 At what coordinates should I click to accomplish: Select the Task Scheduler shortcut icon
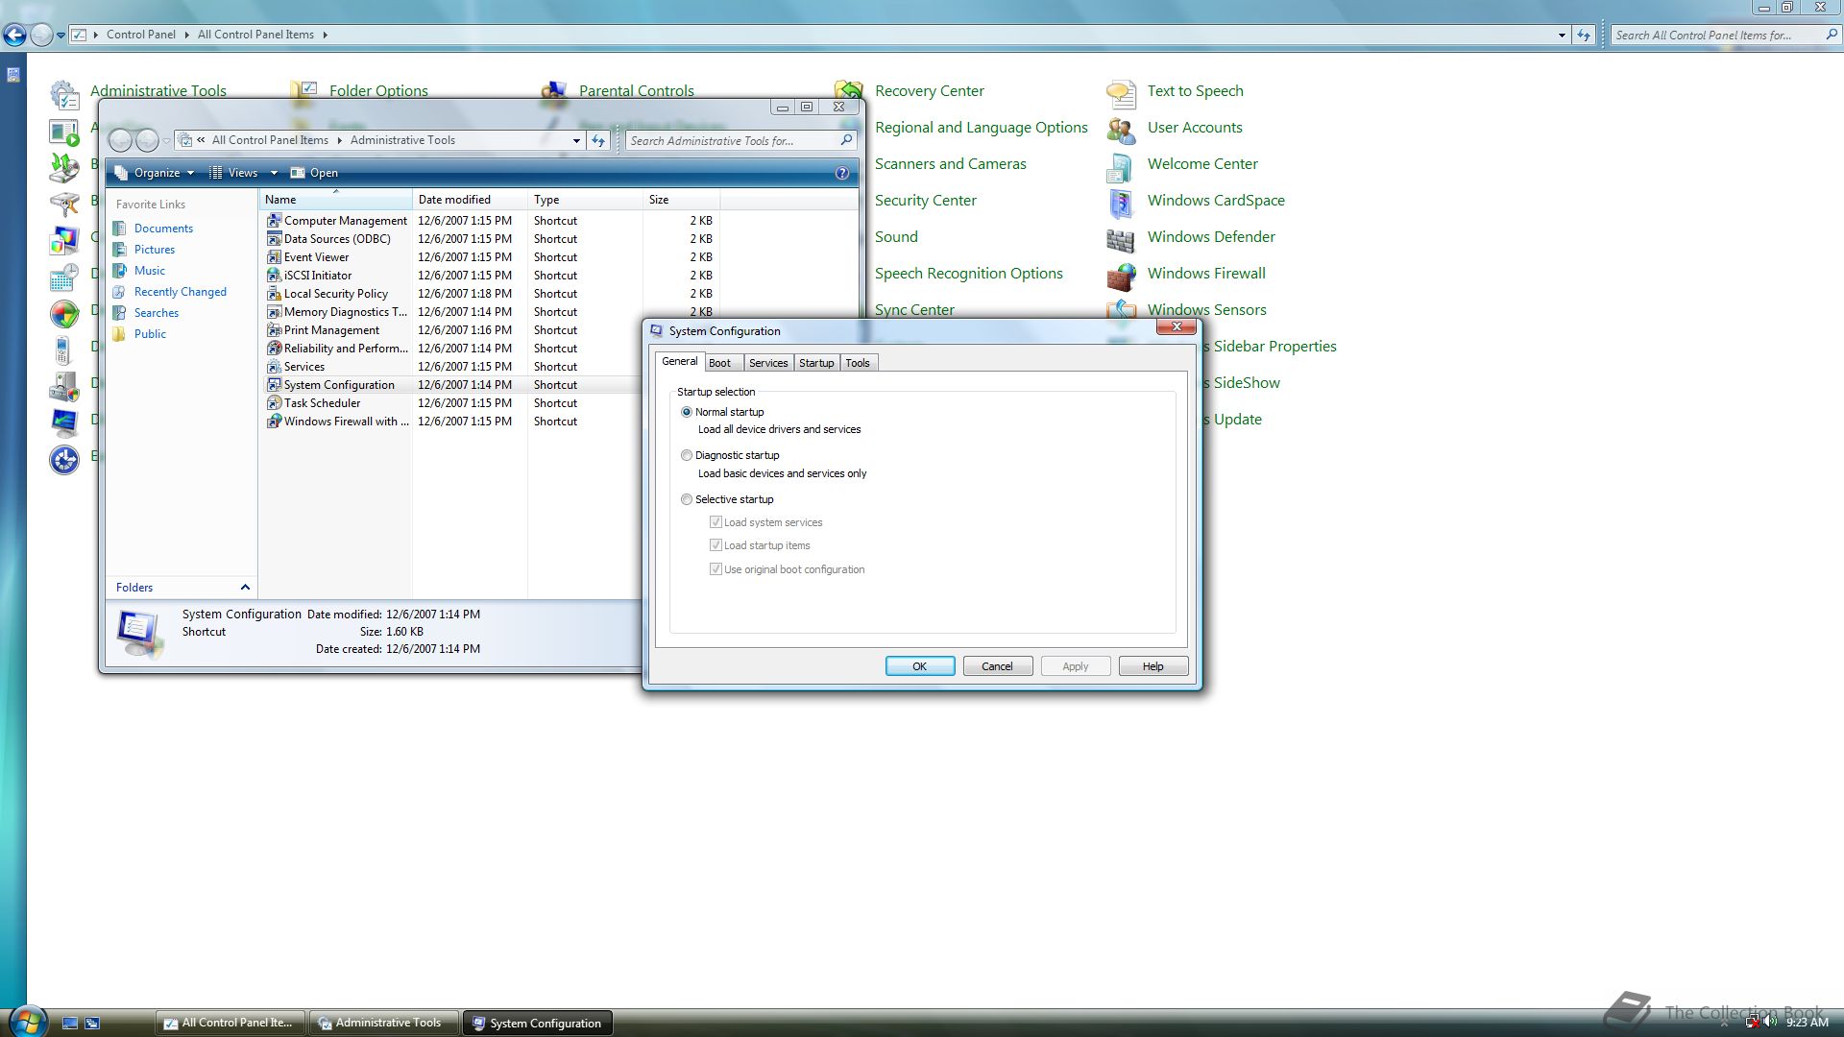coord(274,403)
